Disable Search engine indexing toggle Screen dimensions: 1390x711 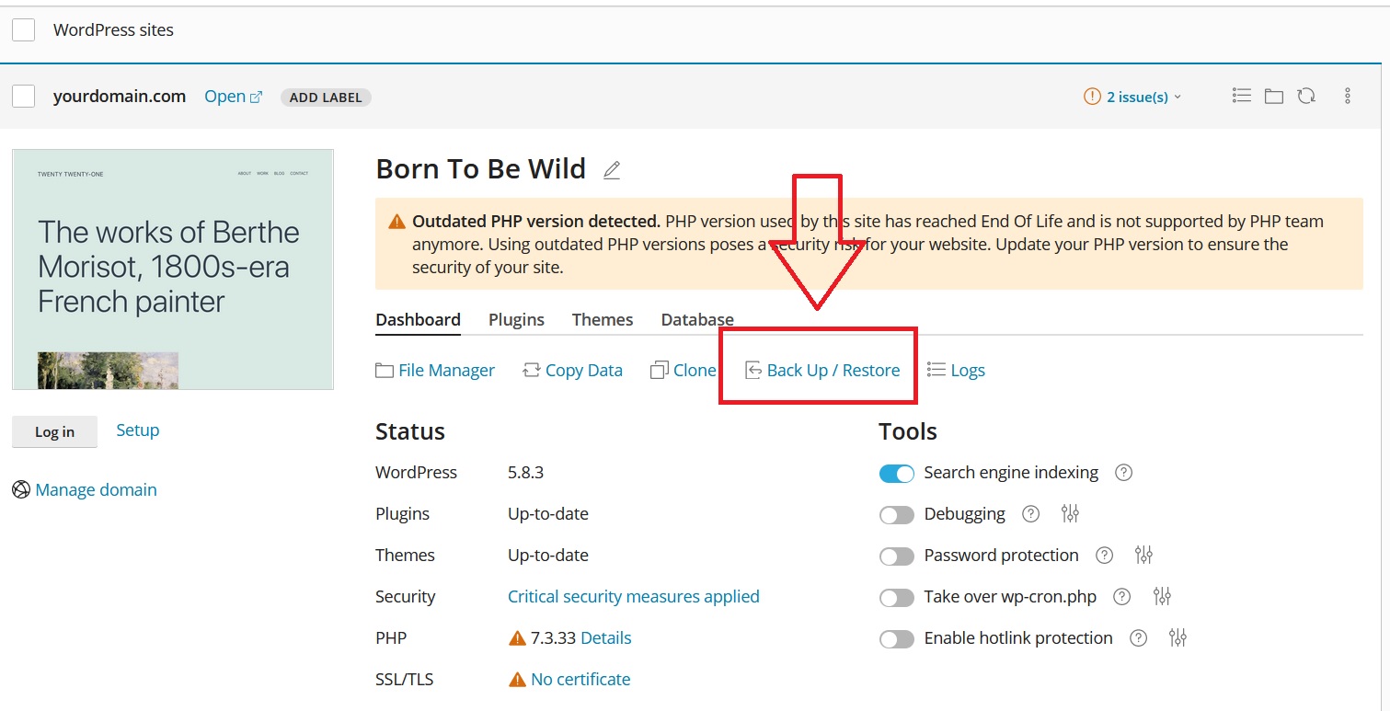tap(897, 473)
